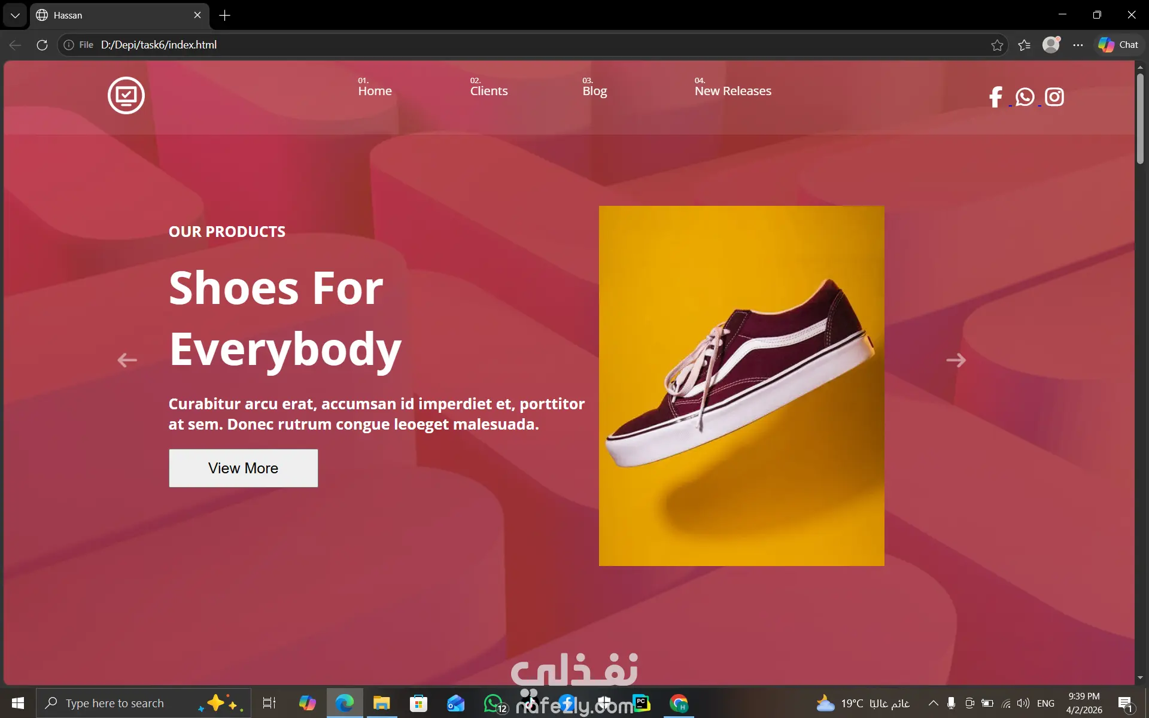Open Copilot Chat button

(x=1118, y=45)
